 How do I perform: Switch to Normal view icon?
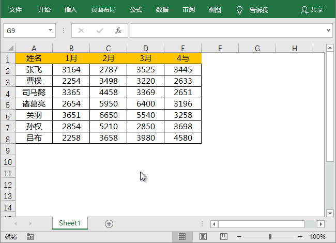tap(182, 237)
